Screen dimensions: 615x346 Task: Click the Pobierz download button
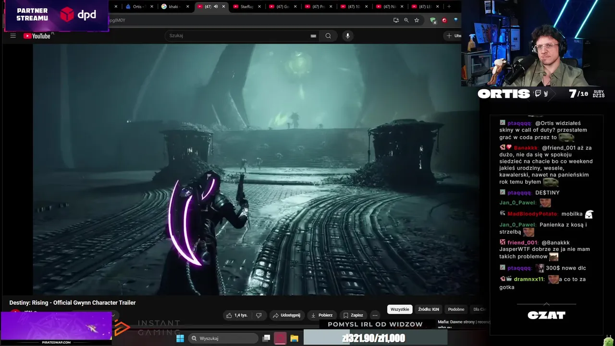322,315
